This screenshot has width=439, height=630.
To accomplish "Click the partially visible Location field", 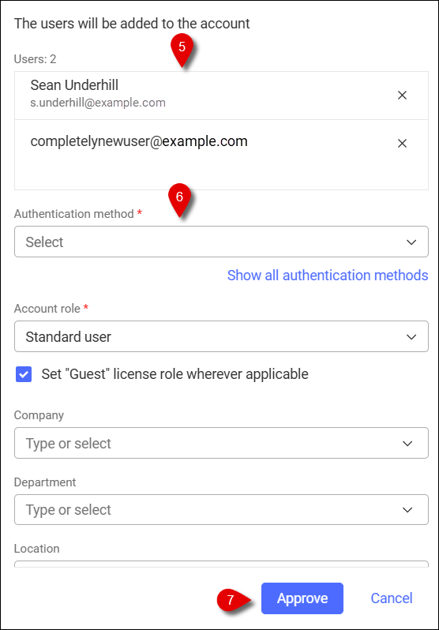I will click(x=221, y=564).
